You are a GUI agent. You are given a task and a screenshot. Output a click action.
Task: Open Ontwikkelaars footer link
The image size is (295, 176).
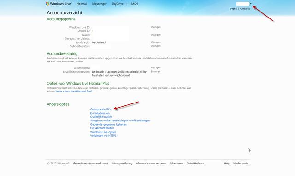pyautogui.click(x=195, y=164)
